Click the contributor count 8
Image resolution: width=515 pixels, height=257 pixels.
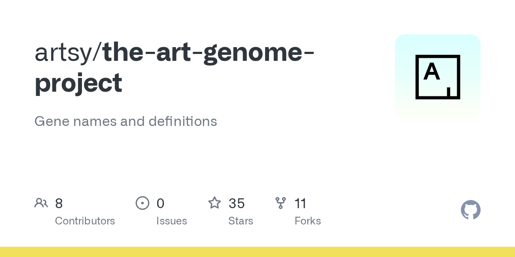tap(59, 203)
